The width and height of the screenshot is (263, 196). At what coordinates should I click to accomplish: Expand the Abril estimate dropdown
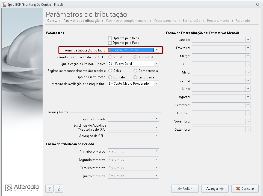point(248,64)
